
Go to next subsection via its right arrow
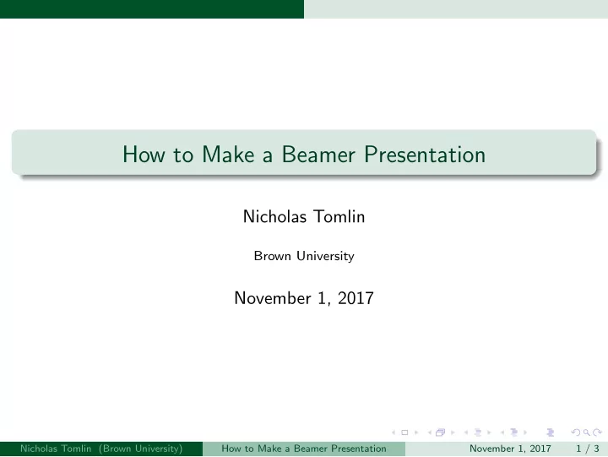point(489,433)
